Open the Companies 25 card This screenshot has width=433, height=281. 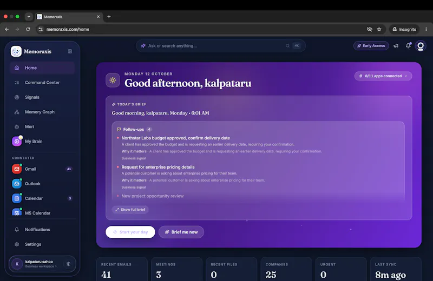pos(286,269)
